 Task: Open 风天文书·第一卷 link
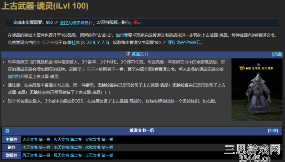pos(36,156)
